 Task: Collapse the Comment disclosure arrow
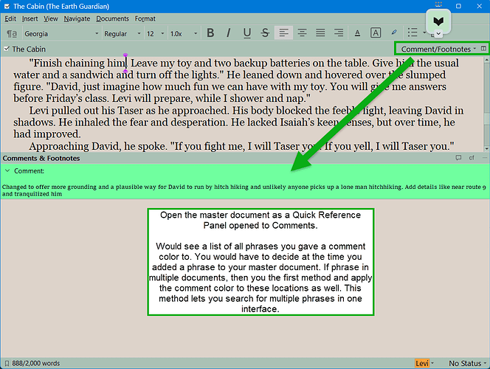[7, 170]
